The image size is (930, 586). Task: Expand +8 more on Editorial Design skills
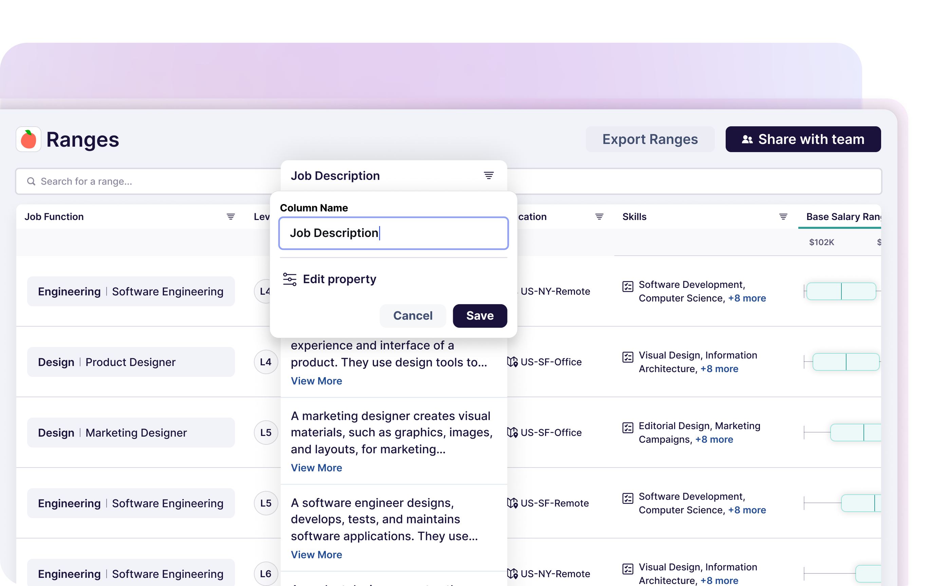(714, 440)
